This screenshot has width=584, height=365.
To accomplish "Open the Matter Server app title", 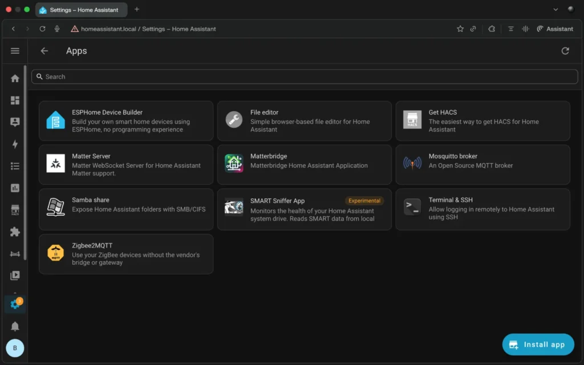I will [91, 156].
